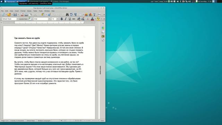Open the File menu
222x125 pixels.
pyautogui.click(x=2, y=11)
